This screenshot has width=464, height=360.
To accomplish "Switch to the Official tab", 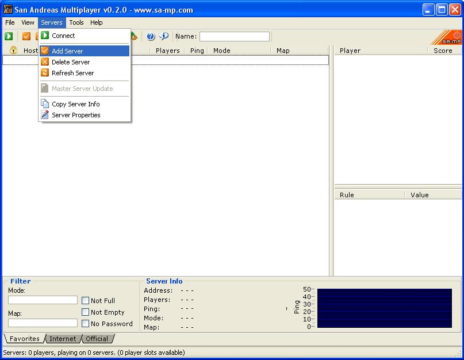I will coord(97,339).
